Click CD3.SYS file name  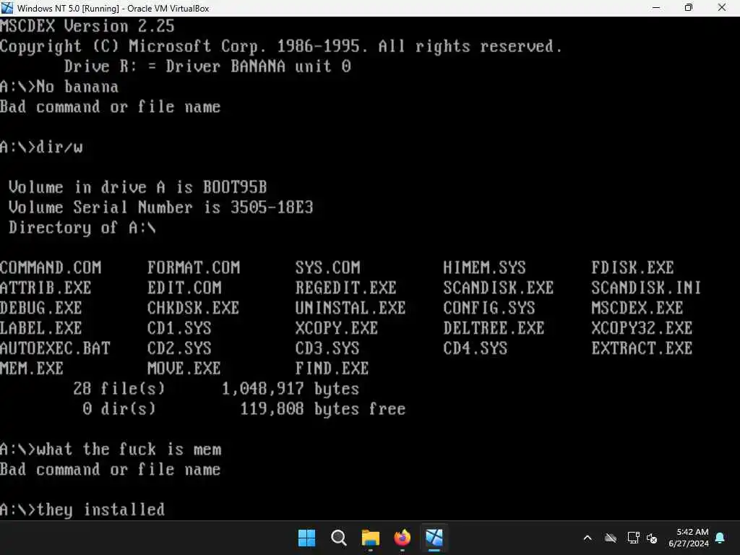pyautogui.click(x=327, y=348)
